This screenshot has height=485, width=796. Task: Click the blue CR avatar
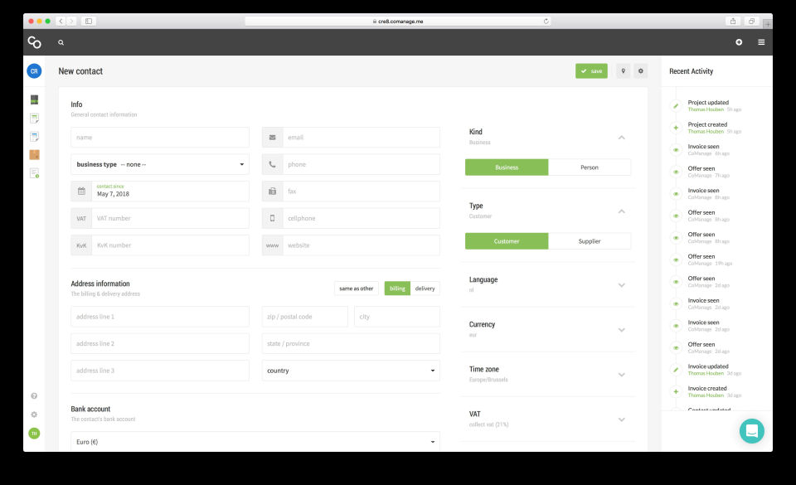(x=34, y=71)
